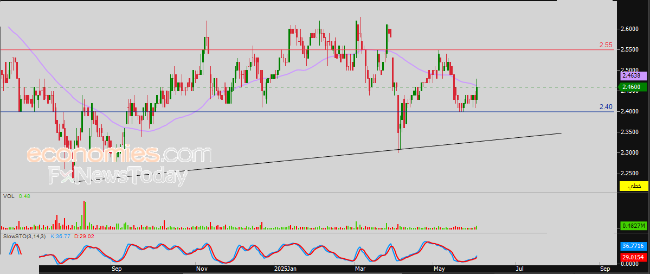The image size is (650, 274).
Task: Click the Jul date axis label
Action: pos(520,270)
